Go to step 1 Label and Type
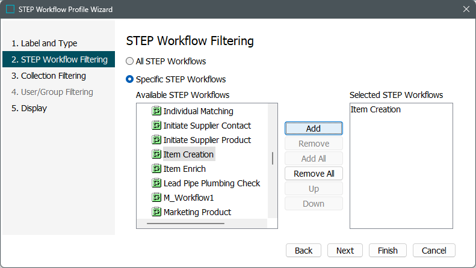 45,43
